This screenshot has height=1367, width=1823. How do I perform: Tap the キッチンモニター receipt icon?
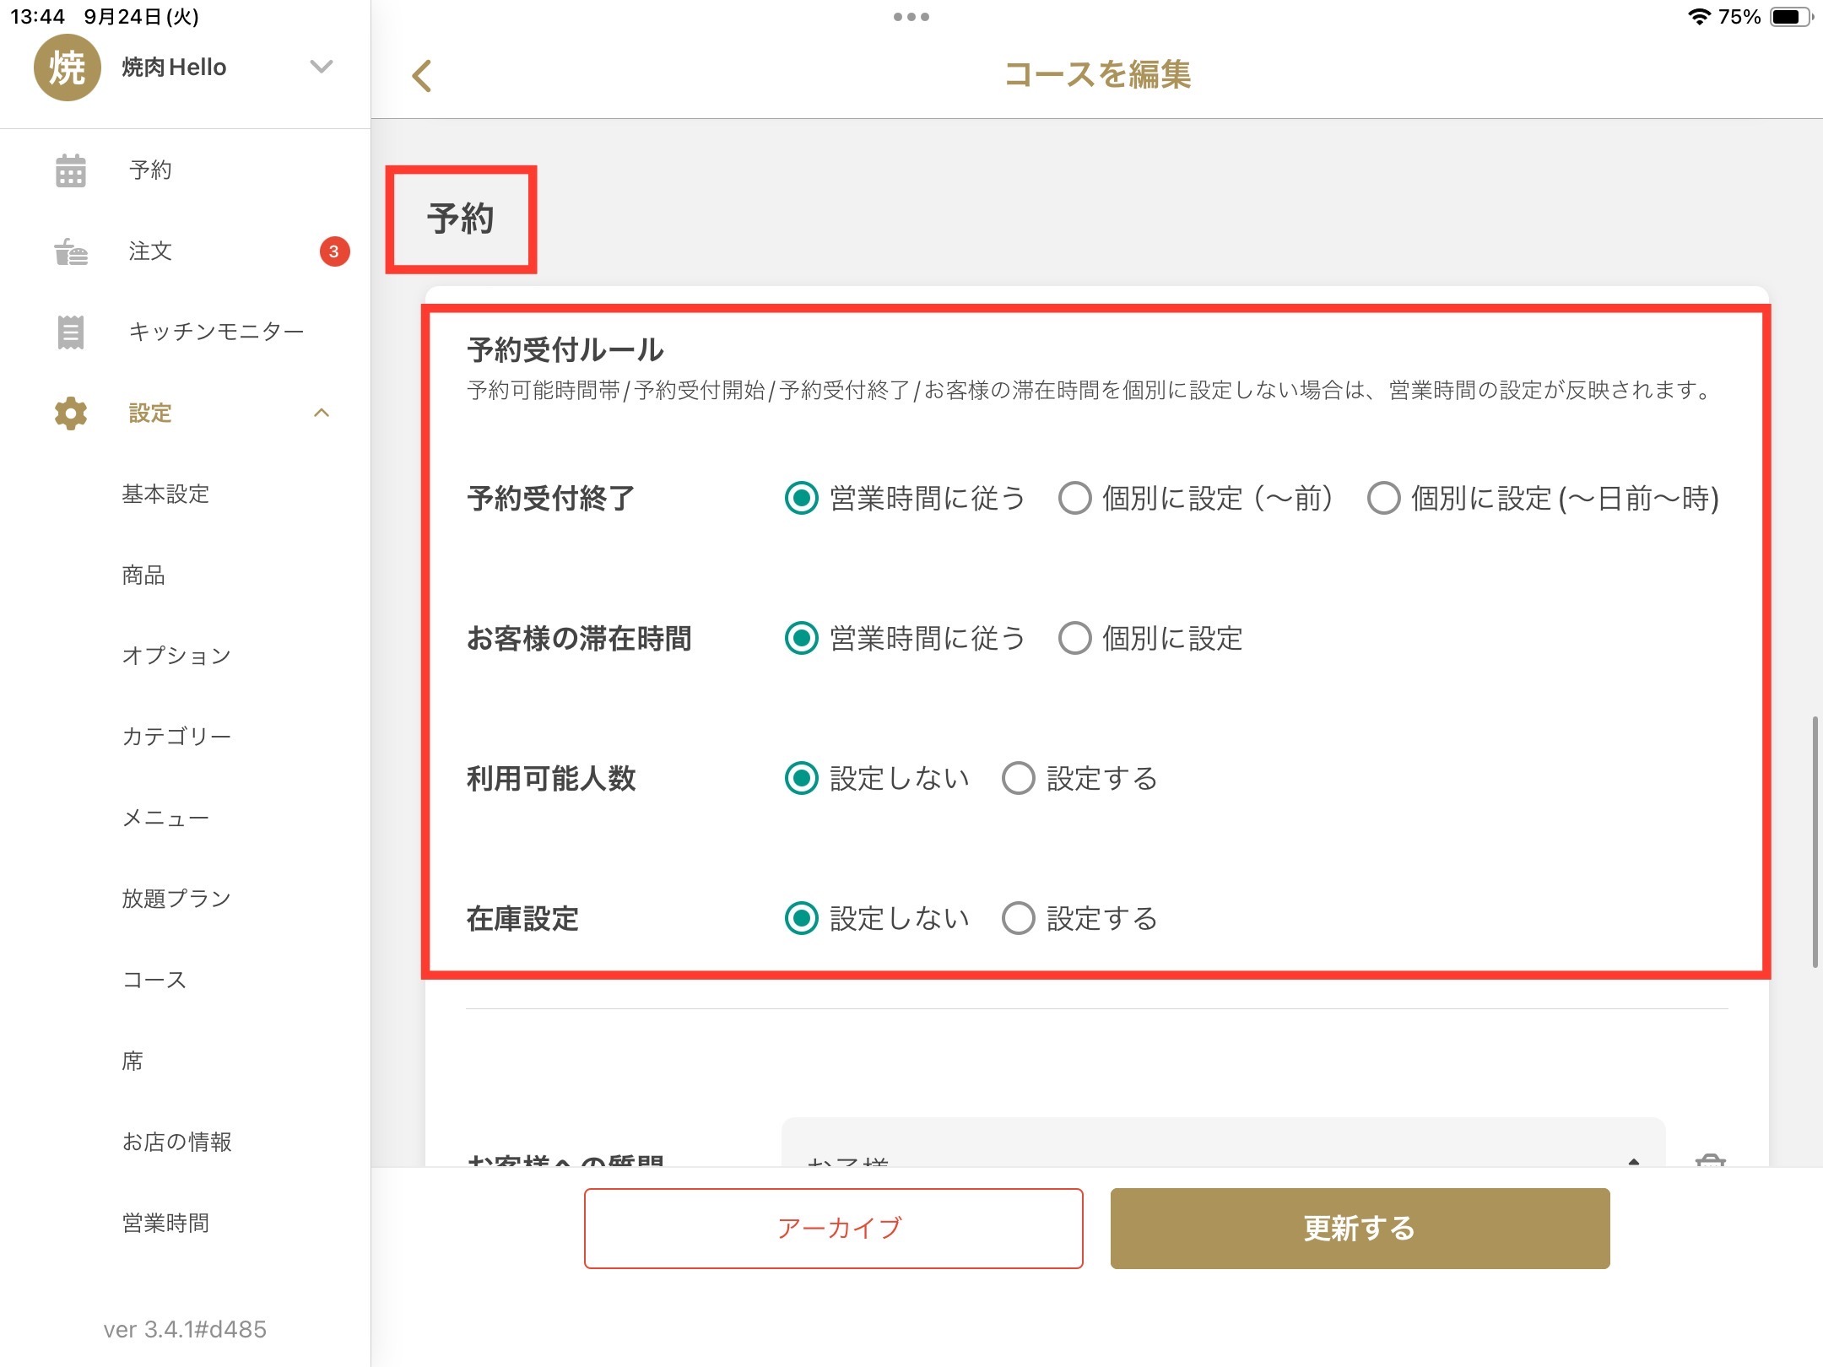(70, 332)
